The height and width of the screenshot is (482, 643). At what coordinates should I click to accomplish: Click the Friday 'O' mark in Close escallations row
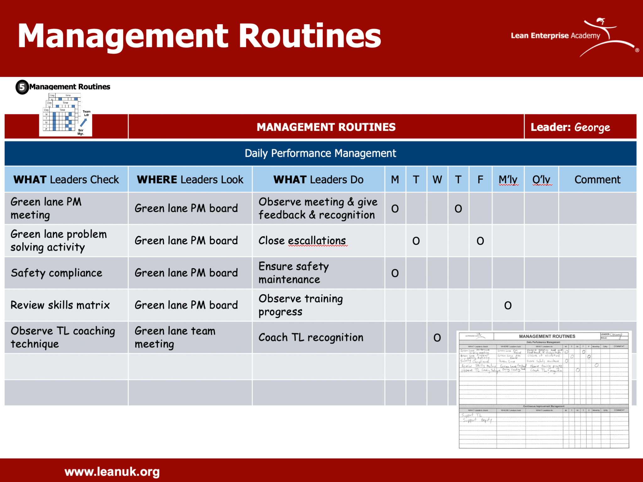[480, 241]
